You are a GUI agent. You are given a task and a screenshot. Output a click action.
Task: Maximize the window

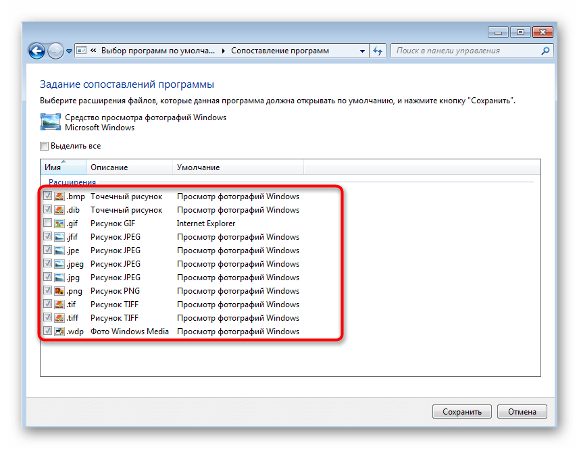click(x=520, y=32)
